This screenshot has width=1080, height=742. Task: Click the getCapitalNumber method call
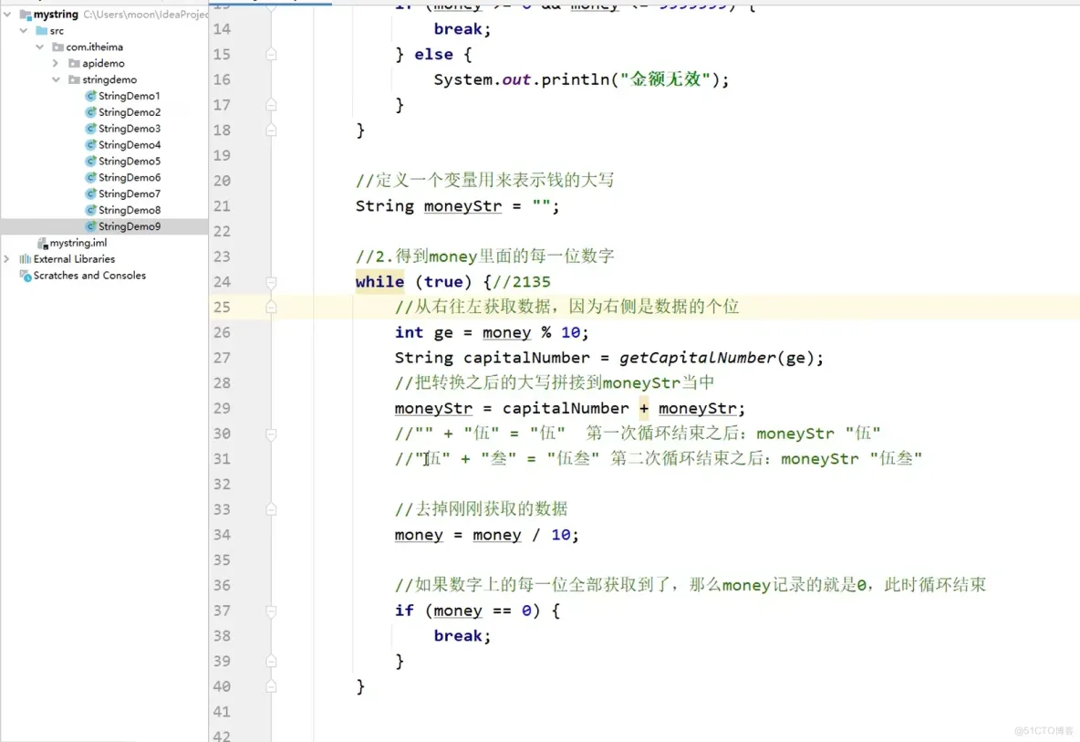coord(697,358)
